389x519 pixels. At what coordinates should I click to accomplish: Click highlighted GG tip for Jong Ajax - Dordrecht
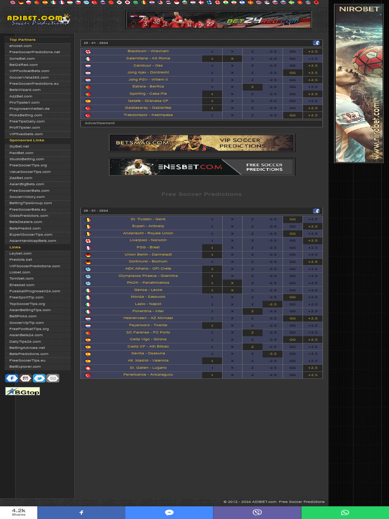pos(292,73)
